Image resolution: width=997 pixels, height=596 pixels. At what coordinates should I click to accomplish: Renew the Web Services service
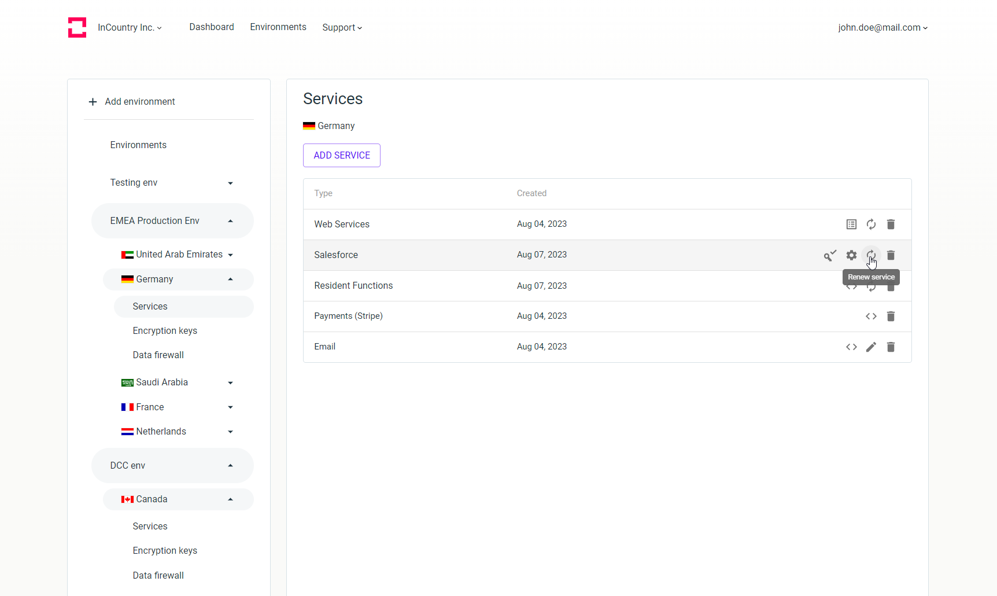pyautogui.click(x=872, y=224)
